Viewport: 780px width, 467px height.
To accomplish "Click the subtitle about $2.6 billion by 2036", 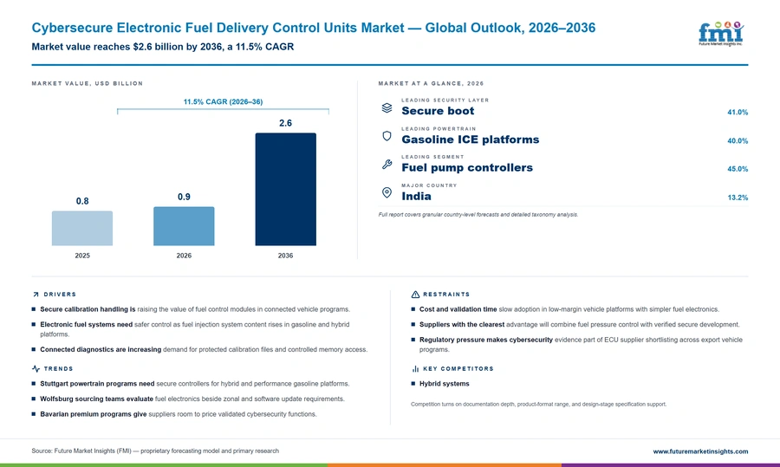I will 163,47.
